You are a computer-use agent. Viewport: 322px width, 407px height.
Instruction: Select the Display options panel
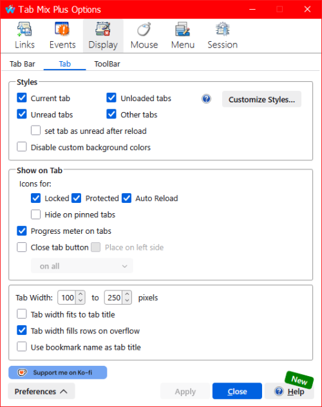(103, 36)
